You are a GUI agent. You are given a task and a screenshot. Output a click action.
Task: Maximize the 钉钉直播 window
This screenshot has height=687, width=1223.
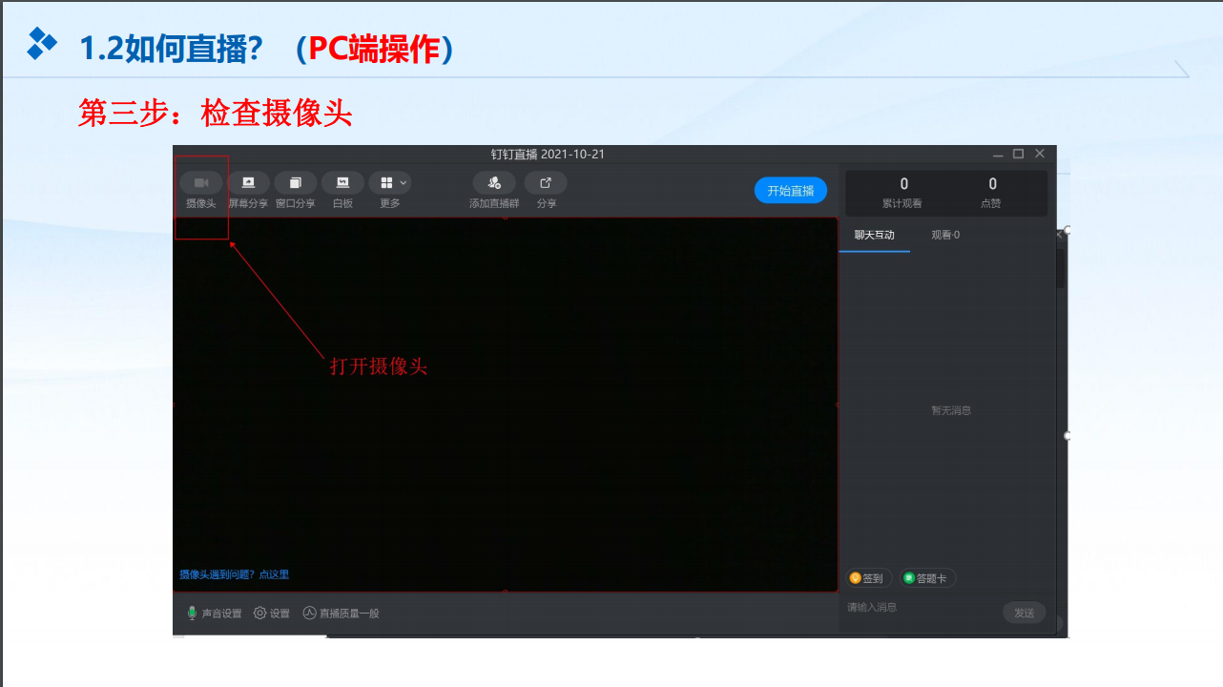[x=1018, y=154]
